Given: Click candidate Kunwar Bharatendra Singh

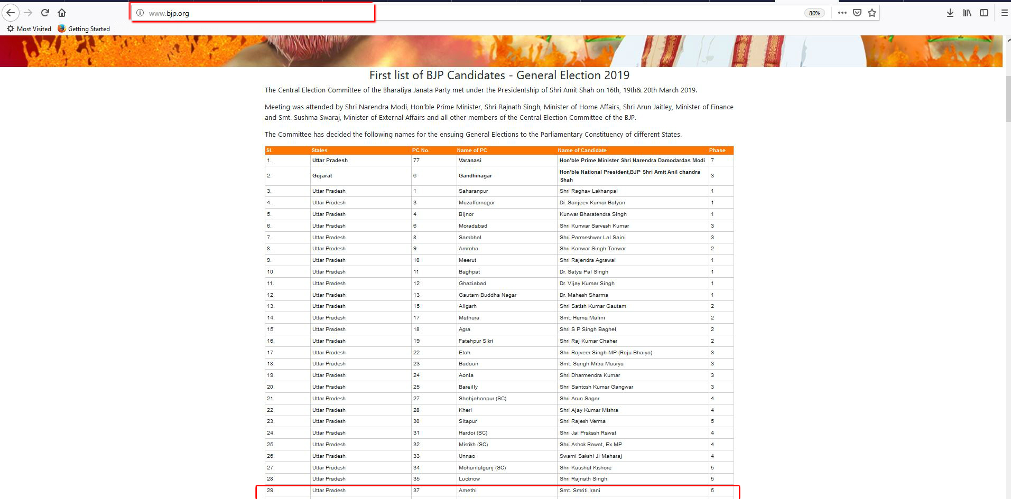Looking at the screenshot, I should [x=593, y=214].
